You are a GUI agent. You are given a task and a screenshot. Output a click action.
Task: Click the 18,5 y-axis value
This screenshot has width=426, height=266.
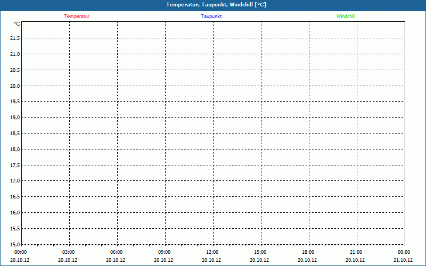tap(15, 134)
